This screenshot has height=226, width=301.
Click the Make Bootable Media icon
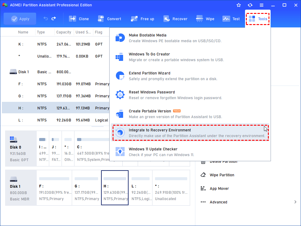pyautogui.click(x=120, y=38)
